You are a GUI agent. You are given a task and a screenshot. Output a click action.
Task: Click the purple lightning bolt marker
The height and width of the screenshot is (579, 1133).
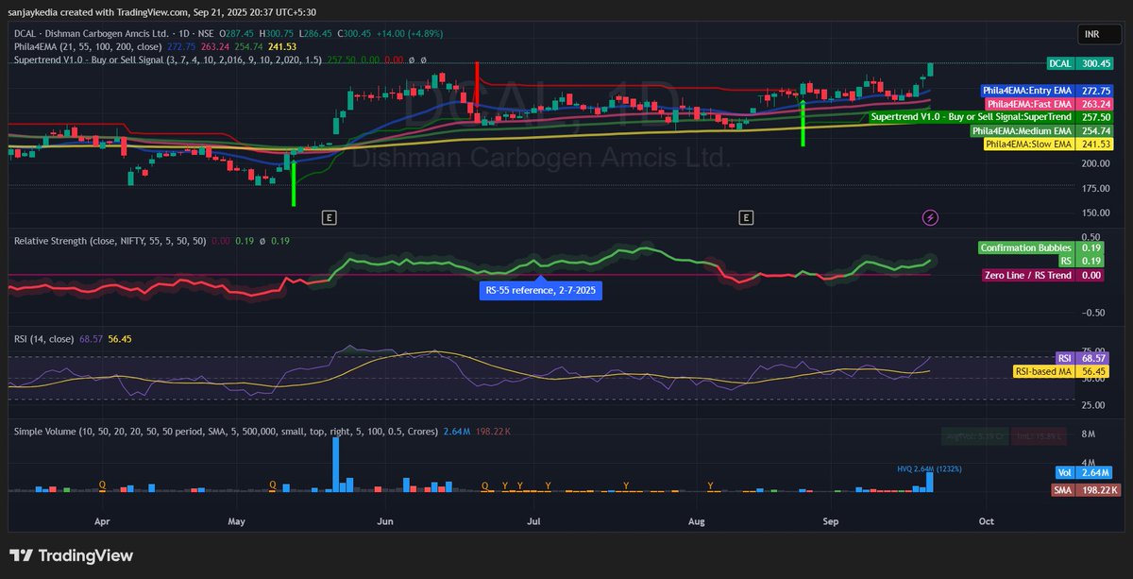click(x=930, y=217)
